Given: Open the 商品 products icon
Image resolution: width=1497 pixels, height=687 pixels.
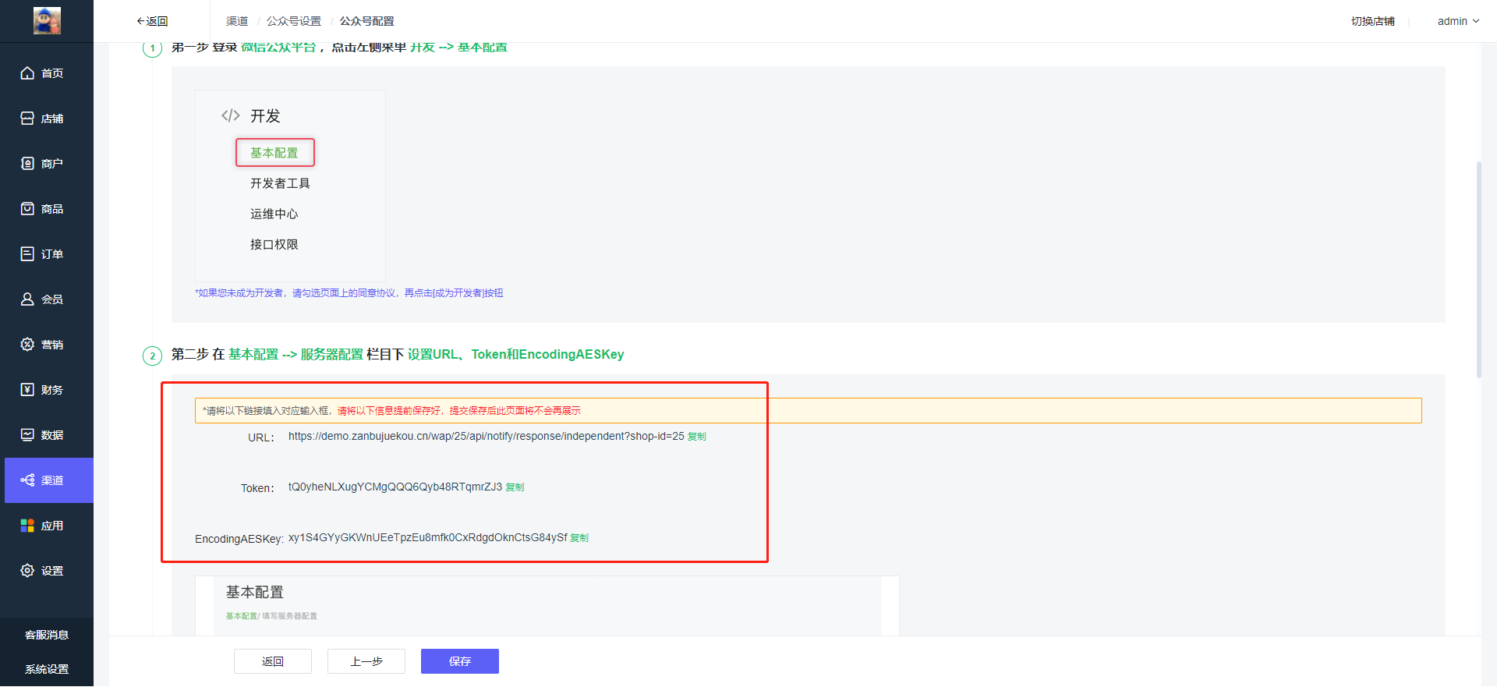Looking at the screenshot, I should (x=27, y=209).
